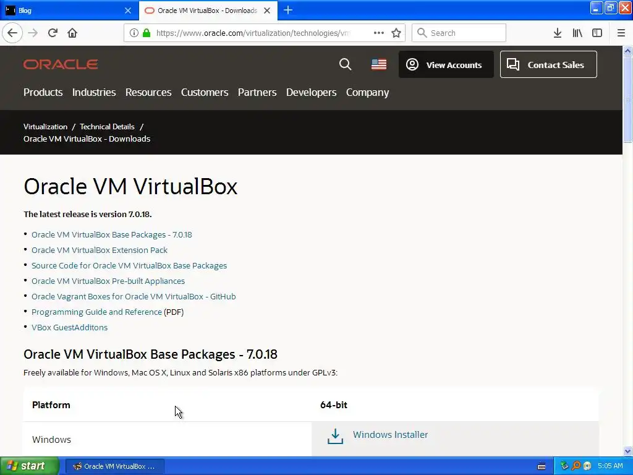Select the US flag country icon
This screenshot has height=475, width=633.
(x=379, y=64)
